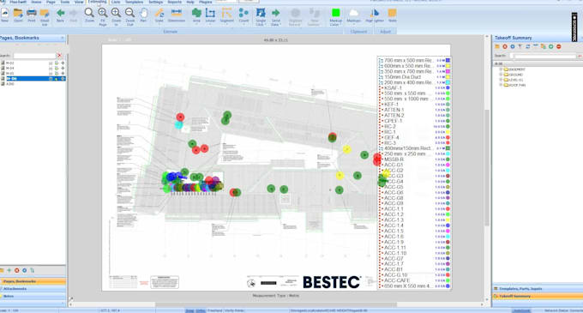Click the Scale tool icon
Image resolution: width=583 pixels, height=313 pixels.
(x=159, y=14)
